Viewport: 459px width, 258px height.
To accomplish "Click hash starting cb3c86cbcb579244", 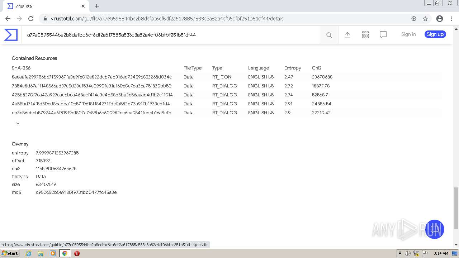I will (x=91, y=113).
